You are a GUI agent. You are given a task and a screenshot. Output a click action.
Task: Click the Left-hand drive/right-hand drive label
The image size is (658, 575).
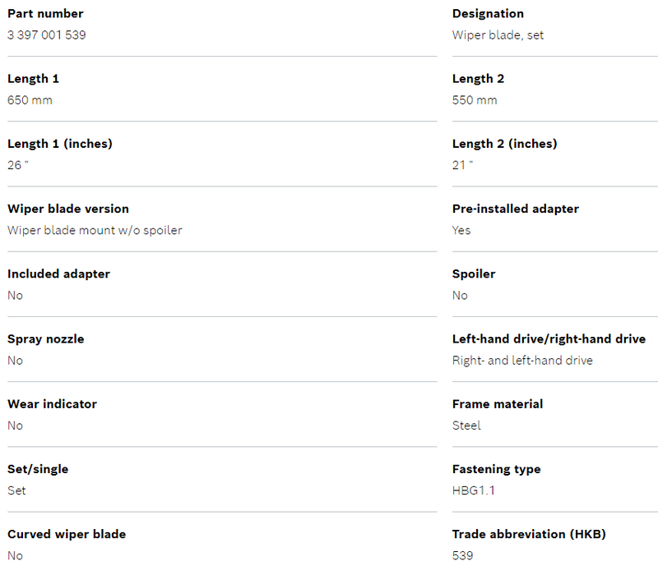(x=549, y=338)
